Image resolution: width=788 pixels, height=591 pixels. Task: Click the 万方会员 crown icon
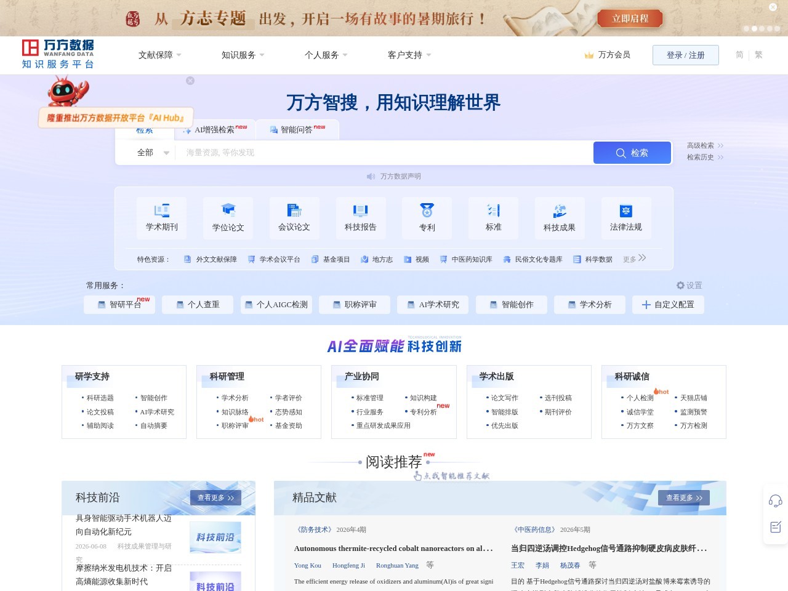(589, 55)
